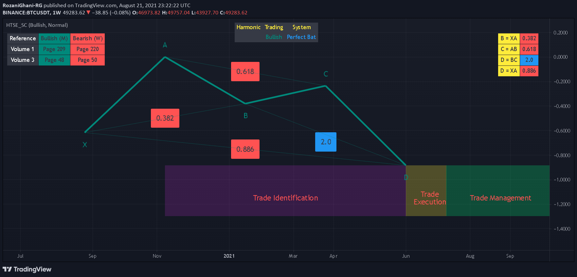Screen dimensions: 577x277
Task: Click point label D on the pattern
Action: pos(406,177)
